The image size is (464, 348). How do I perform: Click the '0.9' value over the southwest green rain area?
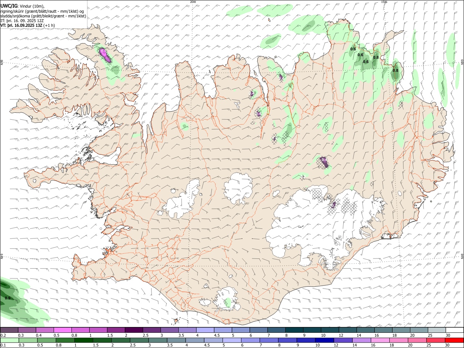tap(8, 298)
